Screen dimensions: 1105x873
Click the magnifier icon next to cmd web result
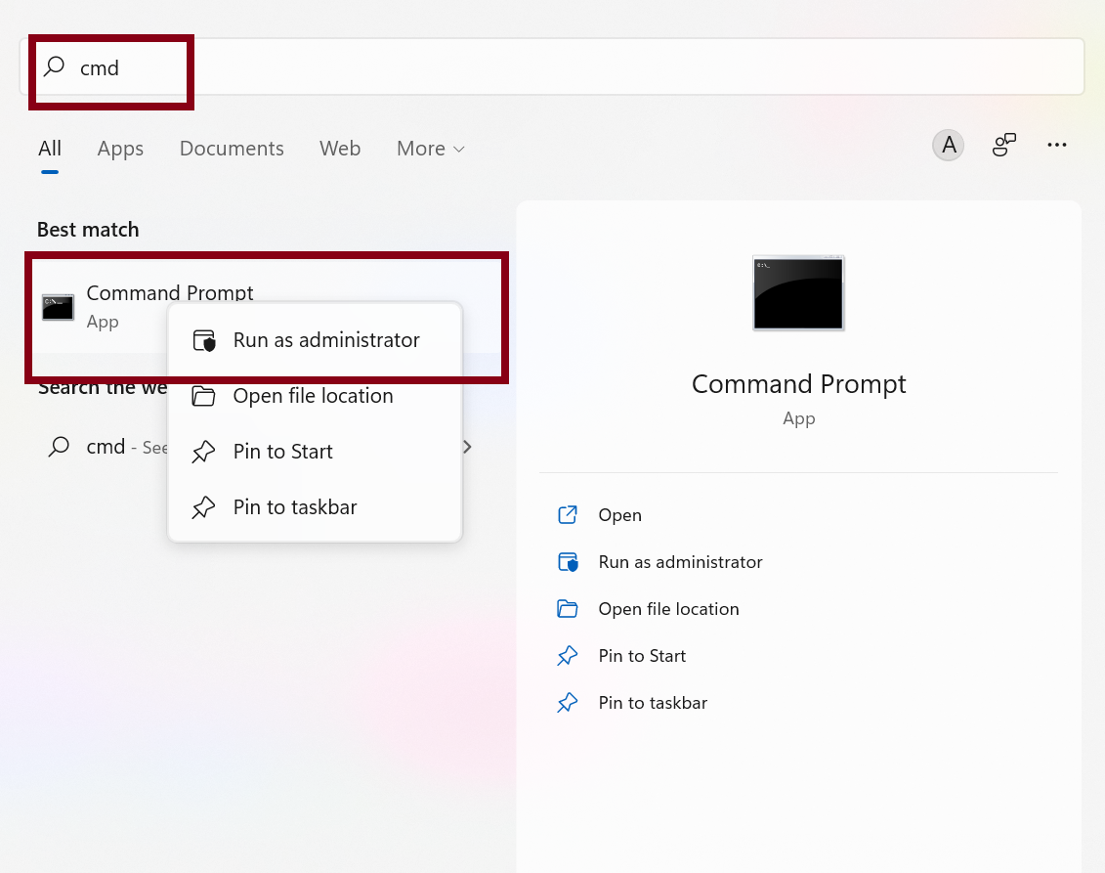pyautogui.click(x=60, y=447)
